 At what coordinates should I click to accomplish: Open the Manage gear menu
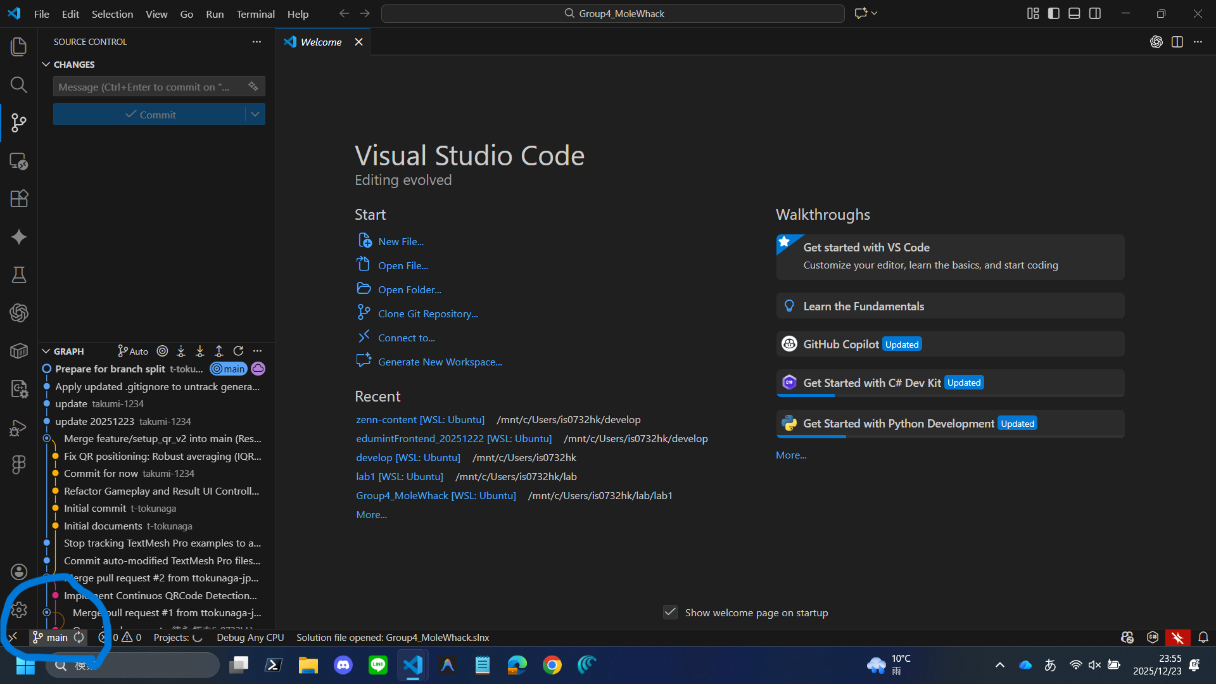pyautogui.click(x=19, y=610)
